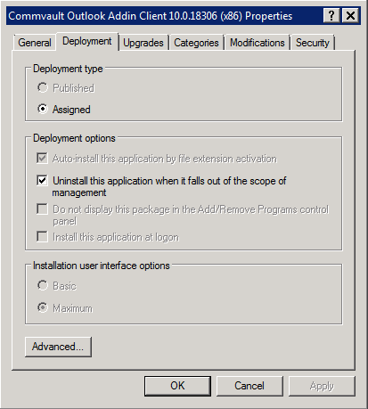The image size is (368, 409).
Task: Select the Deployment tab
Action: tap(87, 41)
